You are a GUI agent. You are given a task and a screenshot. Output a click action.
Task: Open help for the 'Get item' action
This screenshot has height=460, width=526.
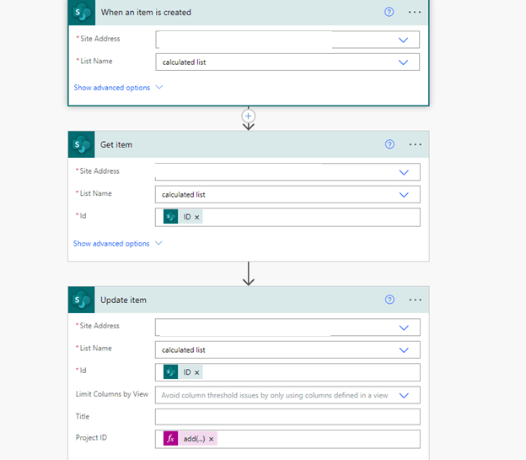389,144
